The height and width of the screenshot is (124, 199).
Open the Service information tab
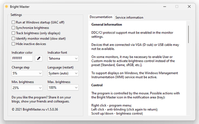pyautogui.click(x=129, y=17)
